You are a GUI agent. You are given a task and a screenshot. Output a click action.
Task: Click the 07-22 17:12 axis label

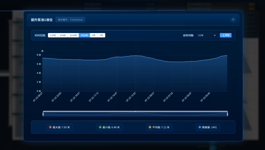[93, 97]
